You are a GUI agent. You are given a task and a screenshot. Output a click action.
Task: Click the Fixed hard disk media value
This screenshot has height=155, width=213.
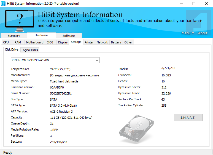(64, 81)
